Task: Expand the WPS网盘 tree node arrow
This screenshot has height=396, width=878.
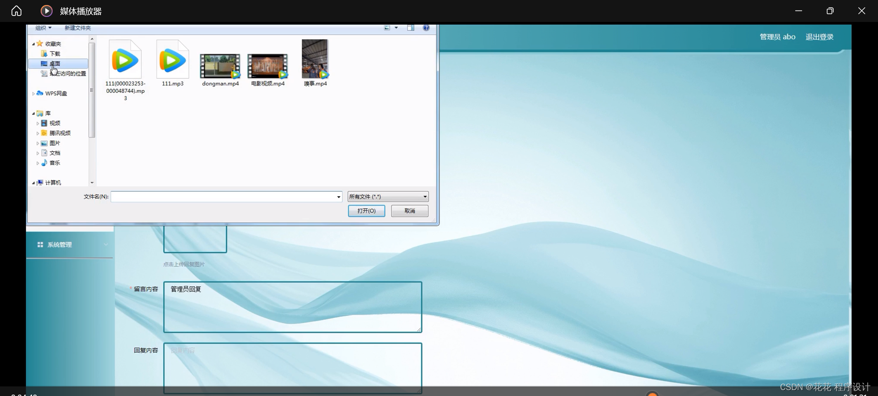Action: [x=33, y=94]
